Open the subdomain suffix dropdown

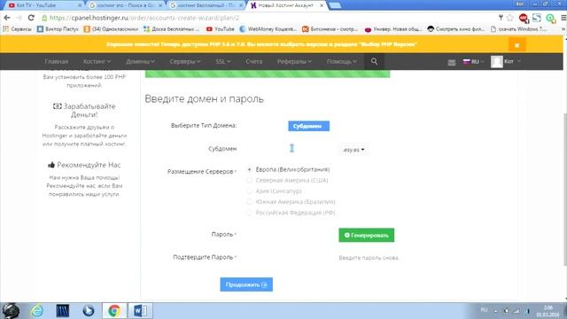coord(353,150)
